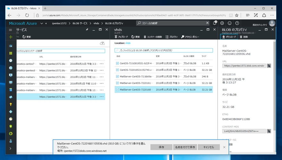
Task: Copy the blob URL to clipboard
Action: (269, 66)
